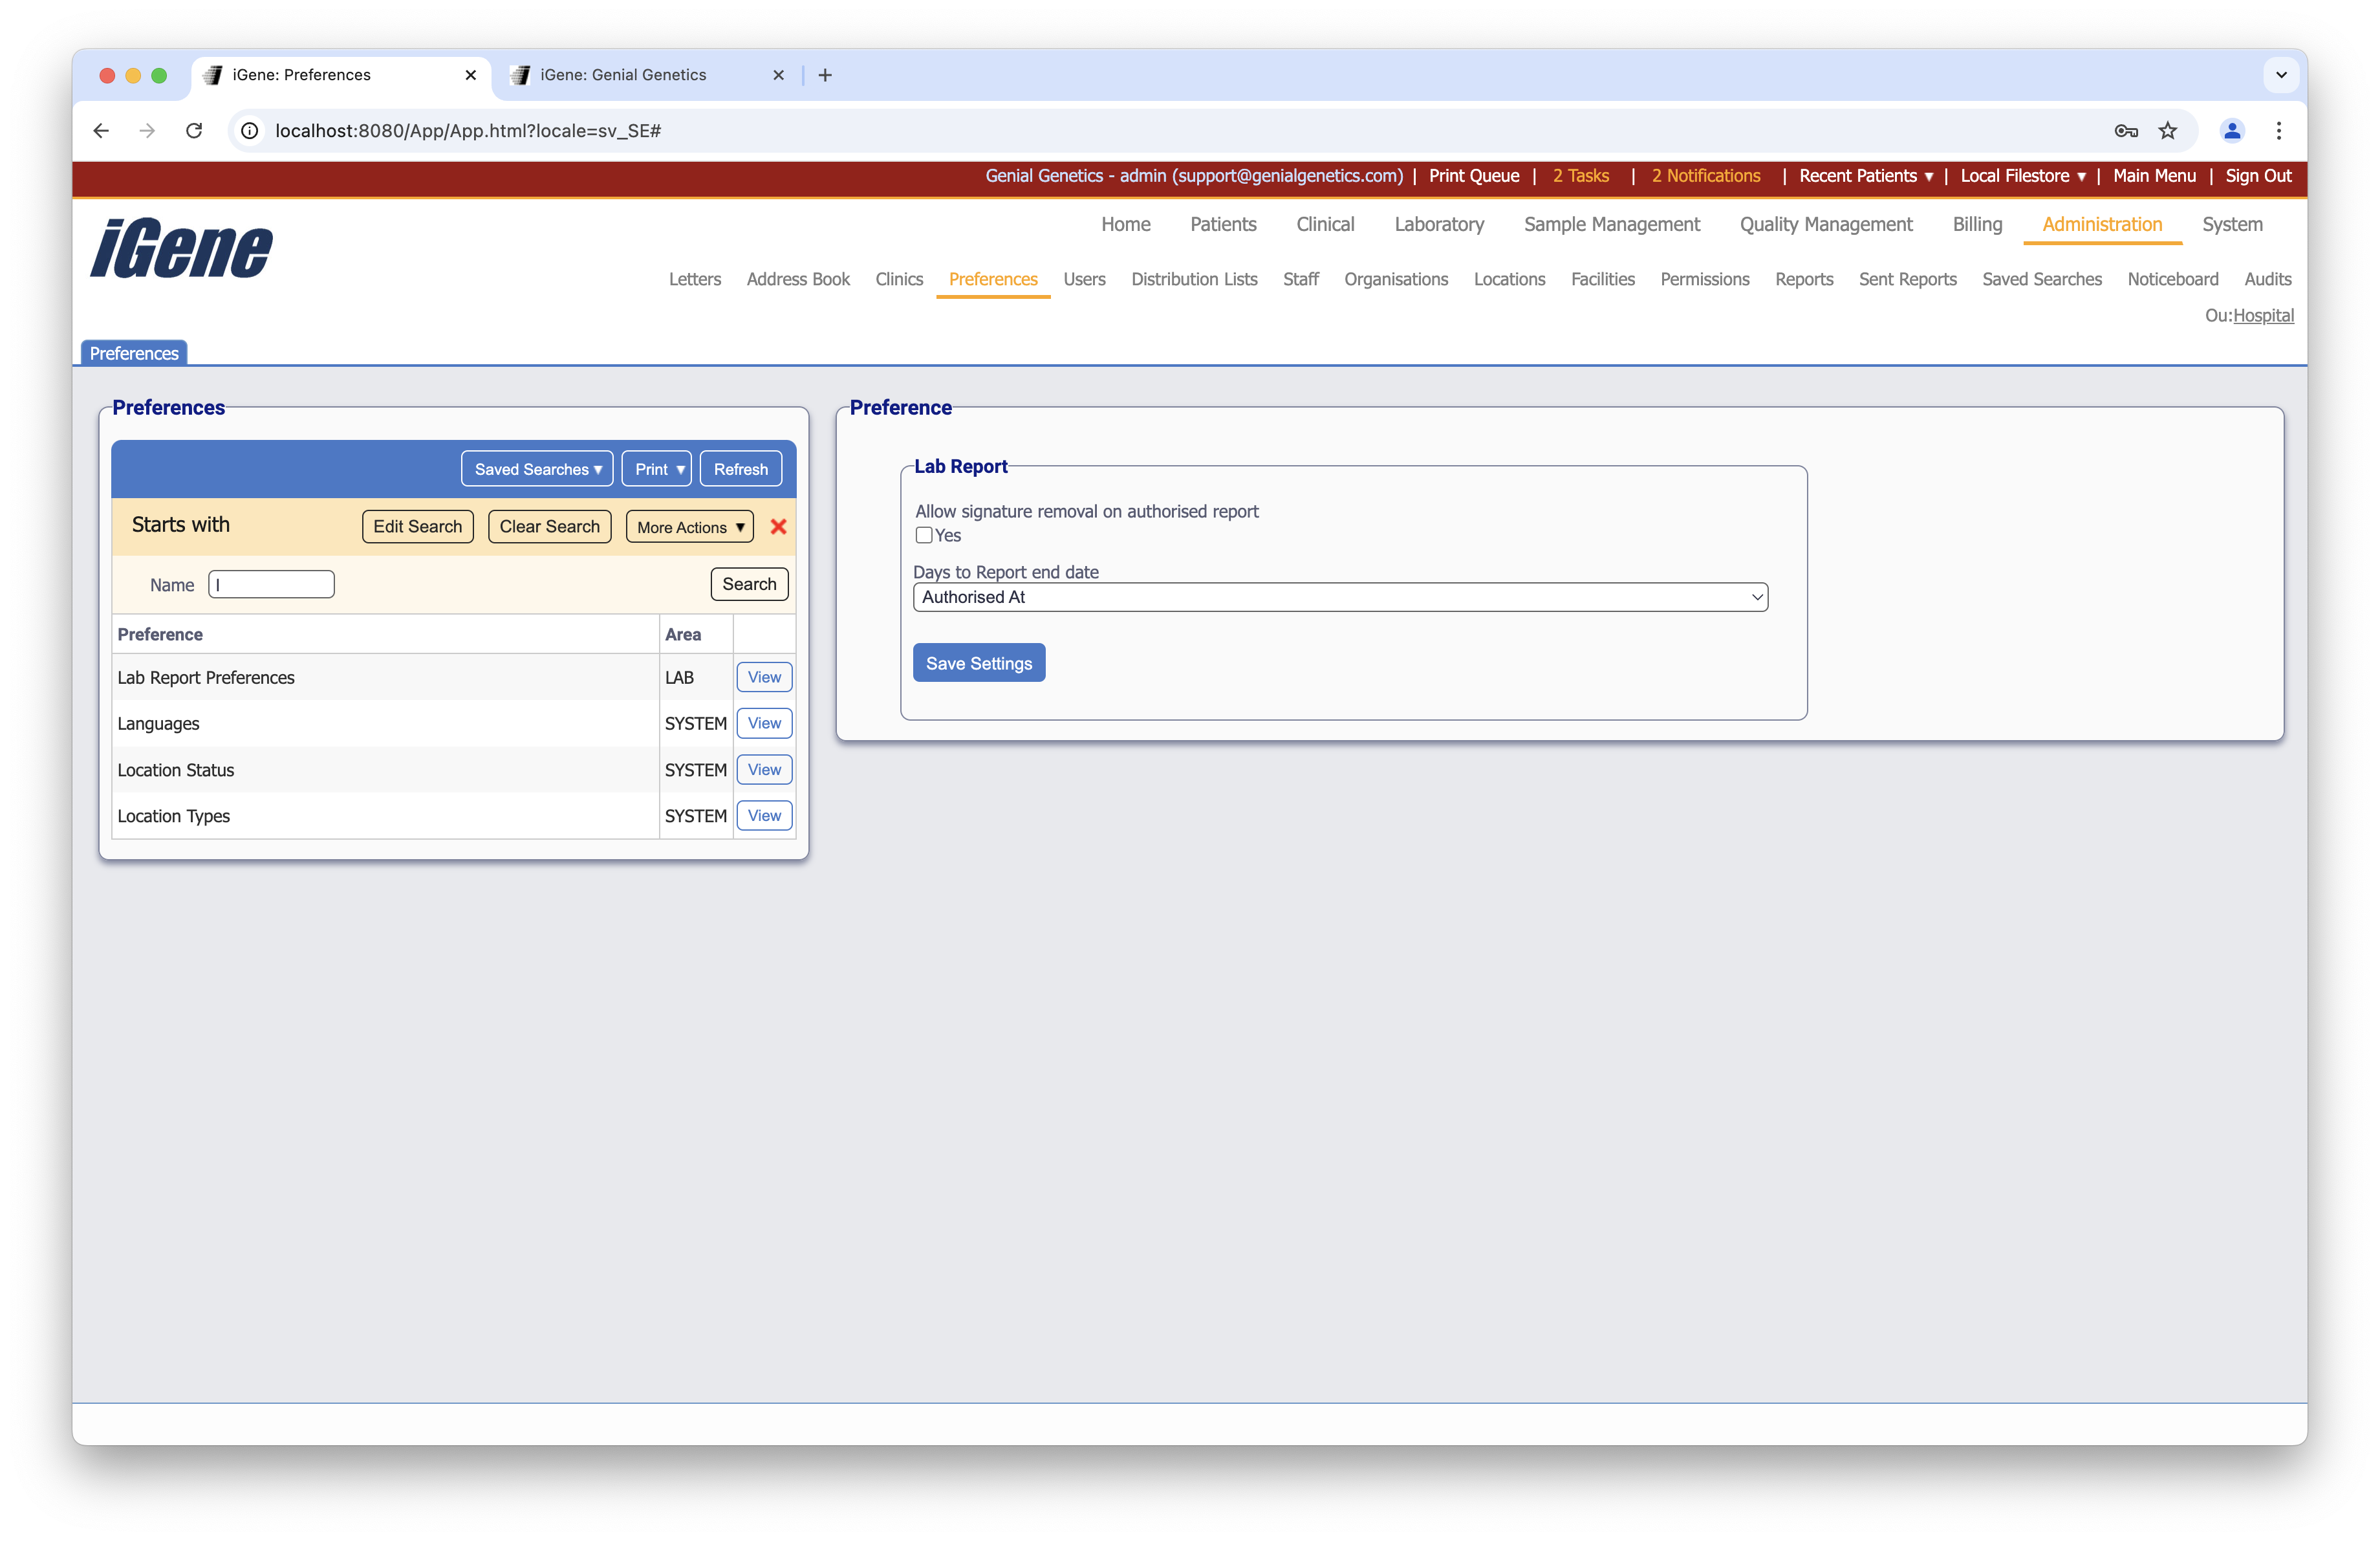
Task: Enable Yes for signature removal checkbox
Action: 924,535
